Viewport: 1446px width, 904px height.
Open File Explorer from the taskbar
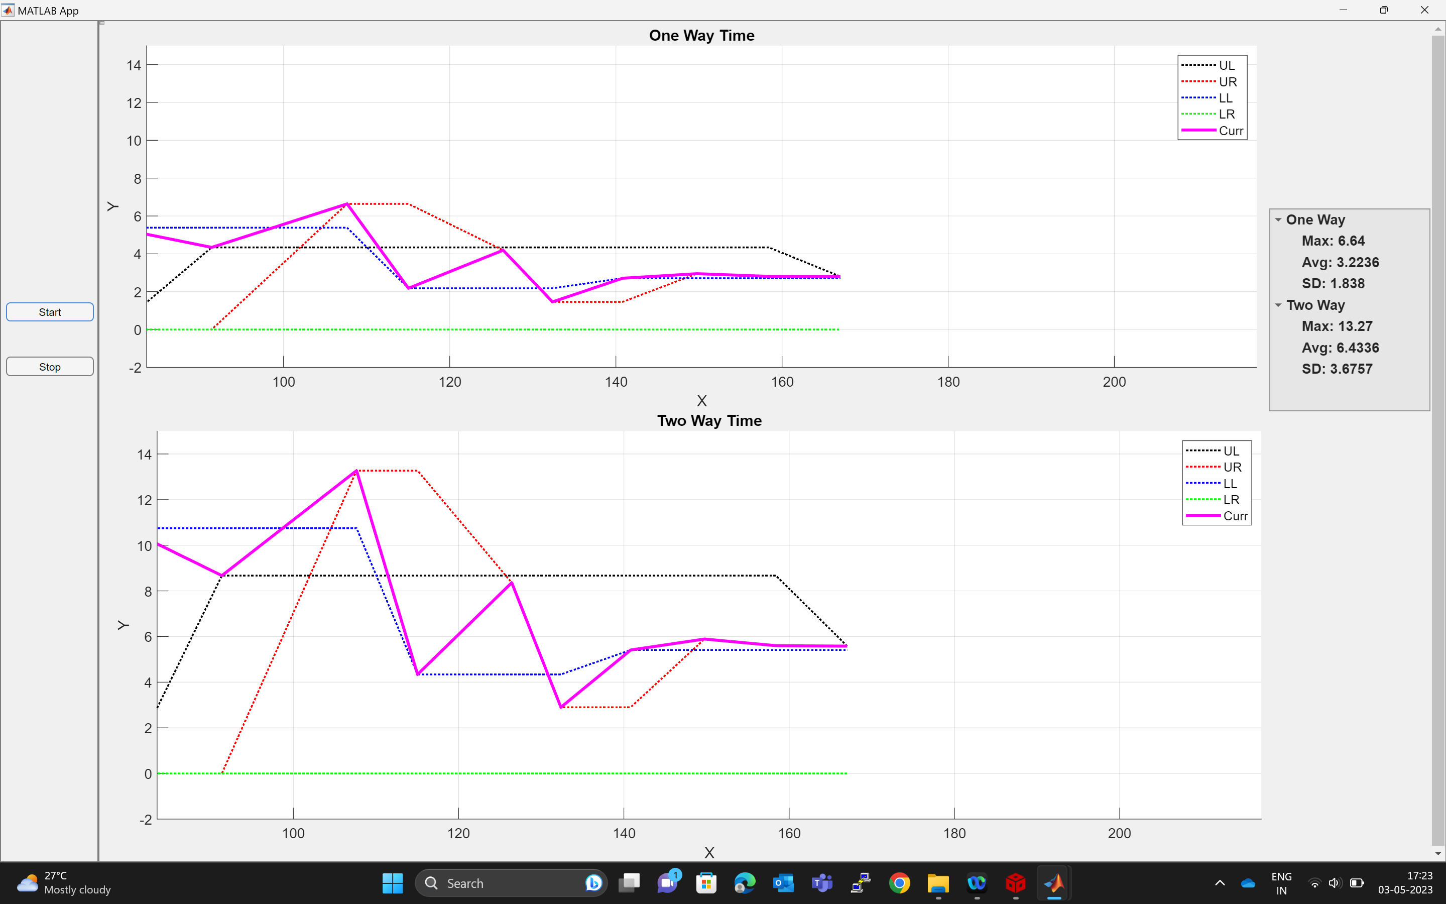click(x=938, y=883)
